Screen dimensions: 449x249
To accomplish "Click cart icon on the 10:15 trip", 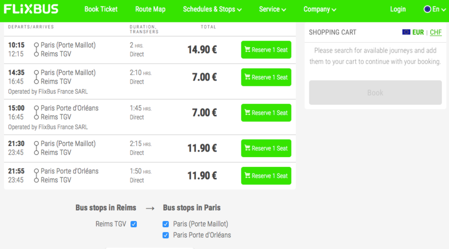I will 247,50.
